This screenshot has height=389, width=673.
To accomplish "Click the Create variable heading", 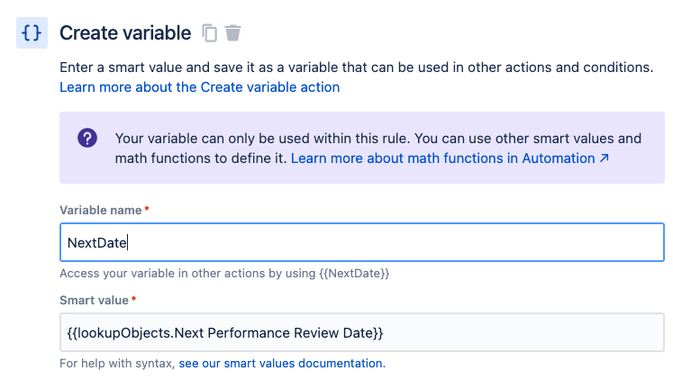I will pos(125,33).
